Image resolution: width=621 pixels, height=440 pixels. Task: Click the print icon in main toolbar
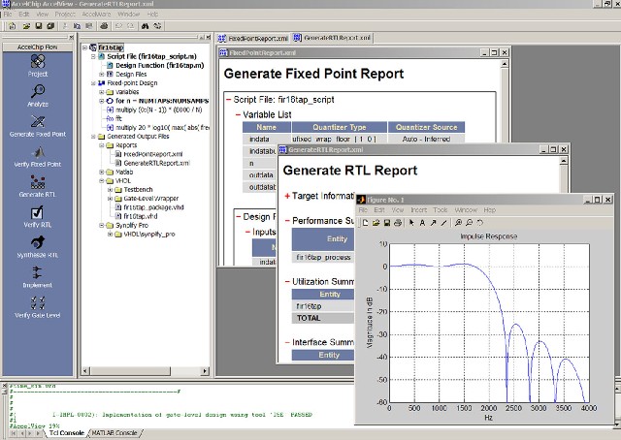104,26
